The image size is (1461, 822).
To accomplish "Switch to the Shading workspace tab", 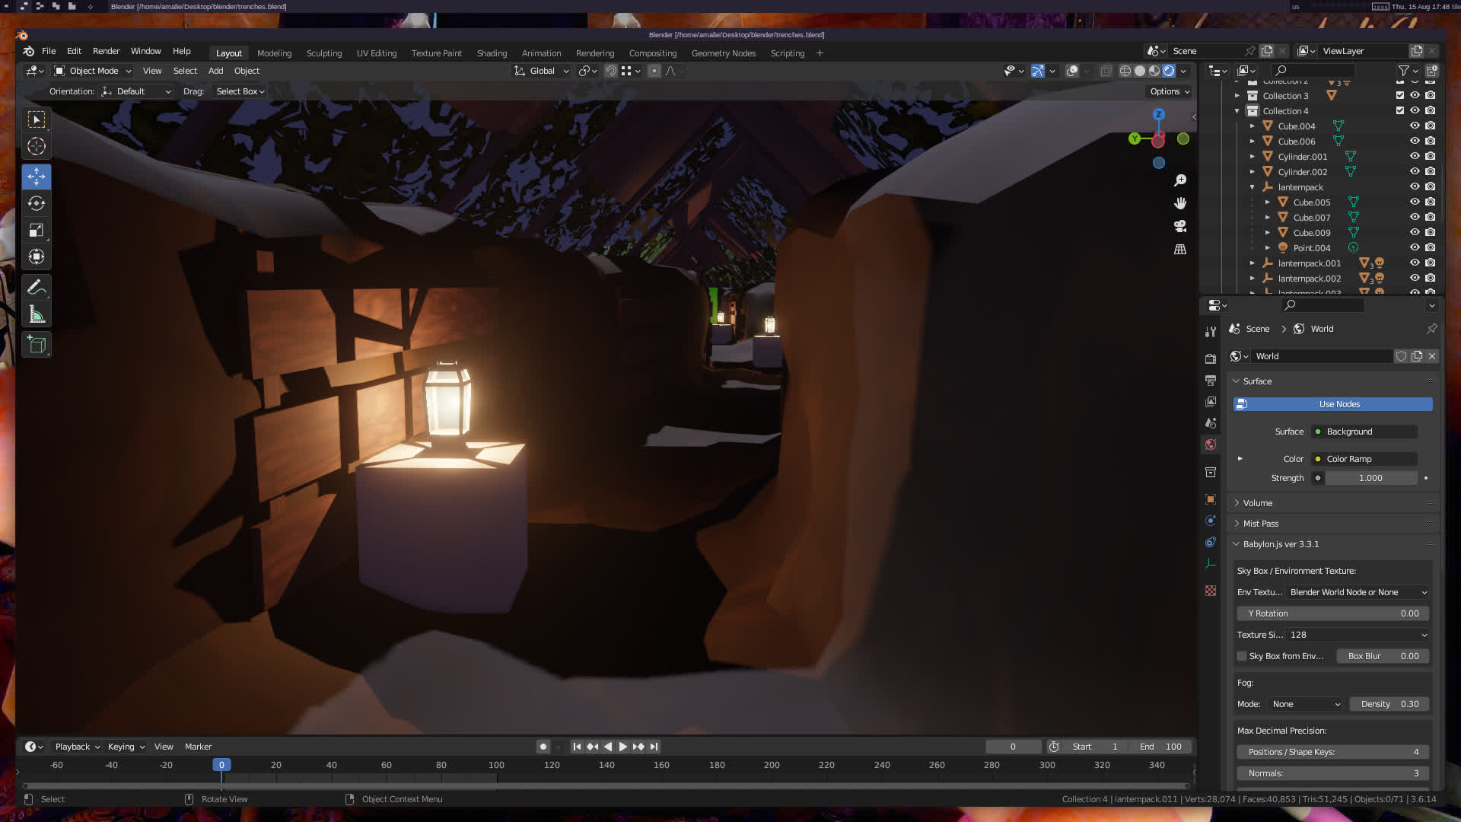I will click(x=492, y=53).
